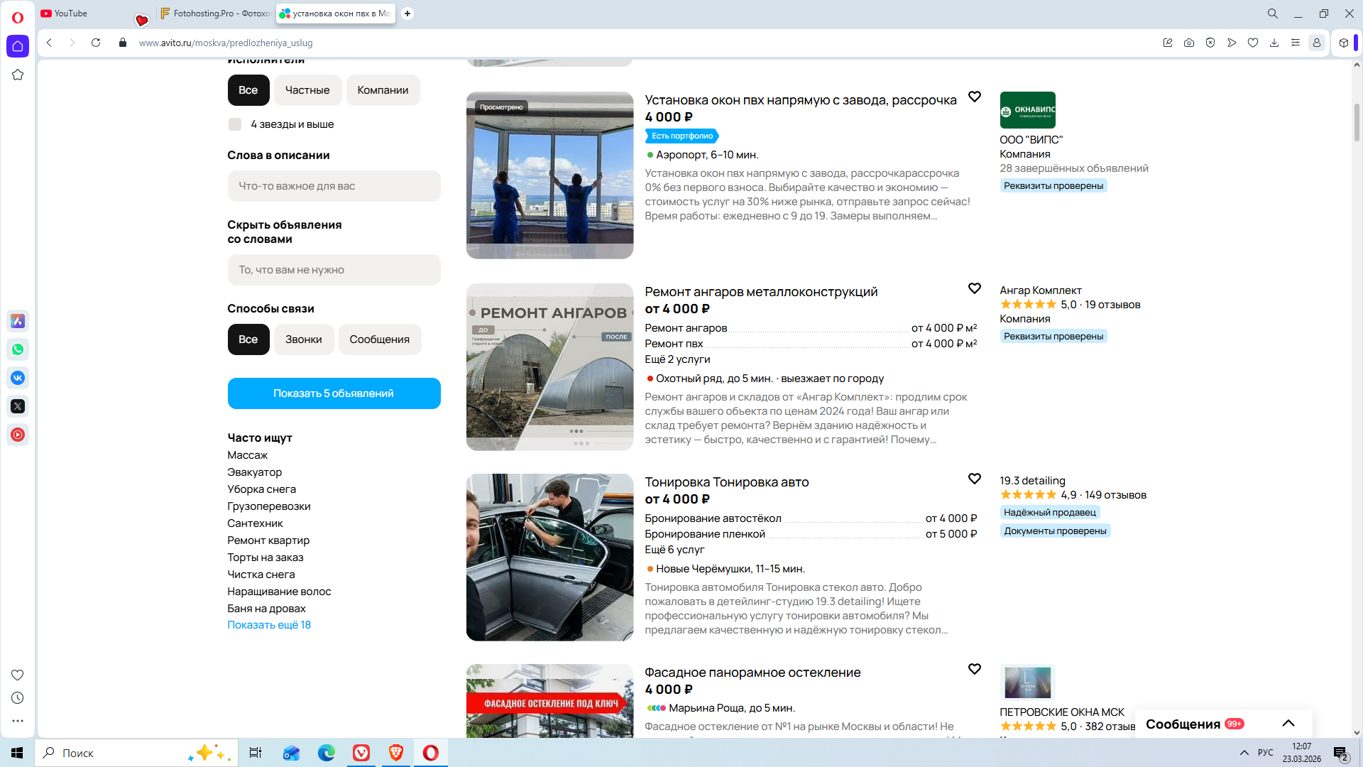Viewport: 1363px width, 767px height.
Task: Favorite the Ремонт ангаров listing
Action: (x=975, y=289)
